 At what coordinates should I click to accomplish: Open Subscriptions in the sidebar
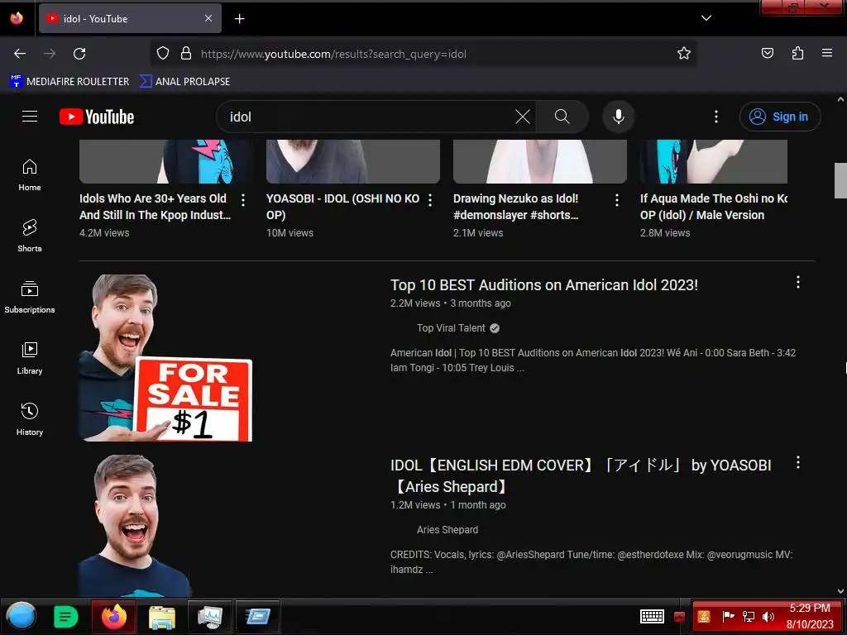(x=30, y=297)
